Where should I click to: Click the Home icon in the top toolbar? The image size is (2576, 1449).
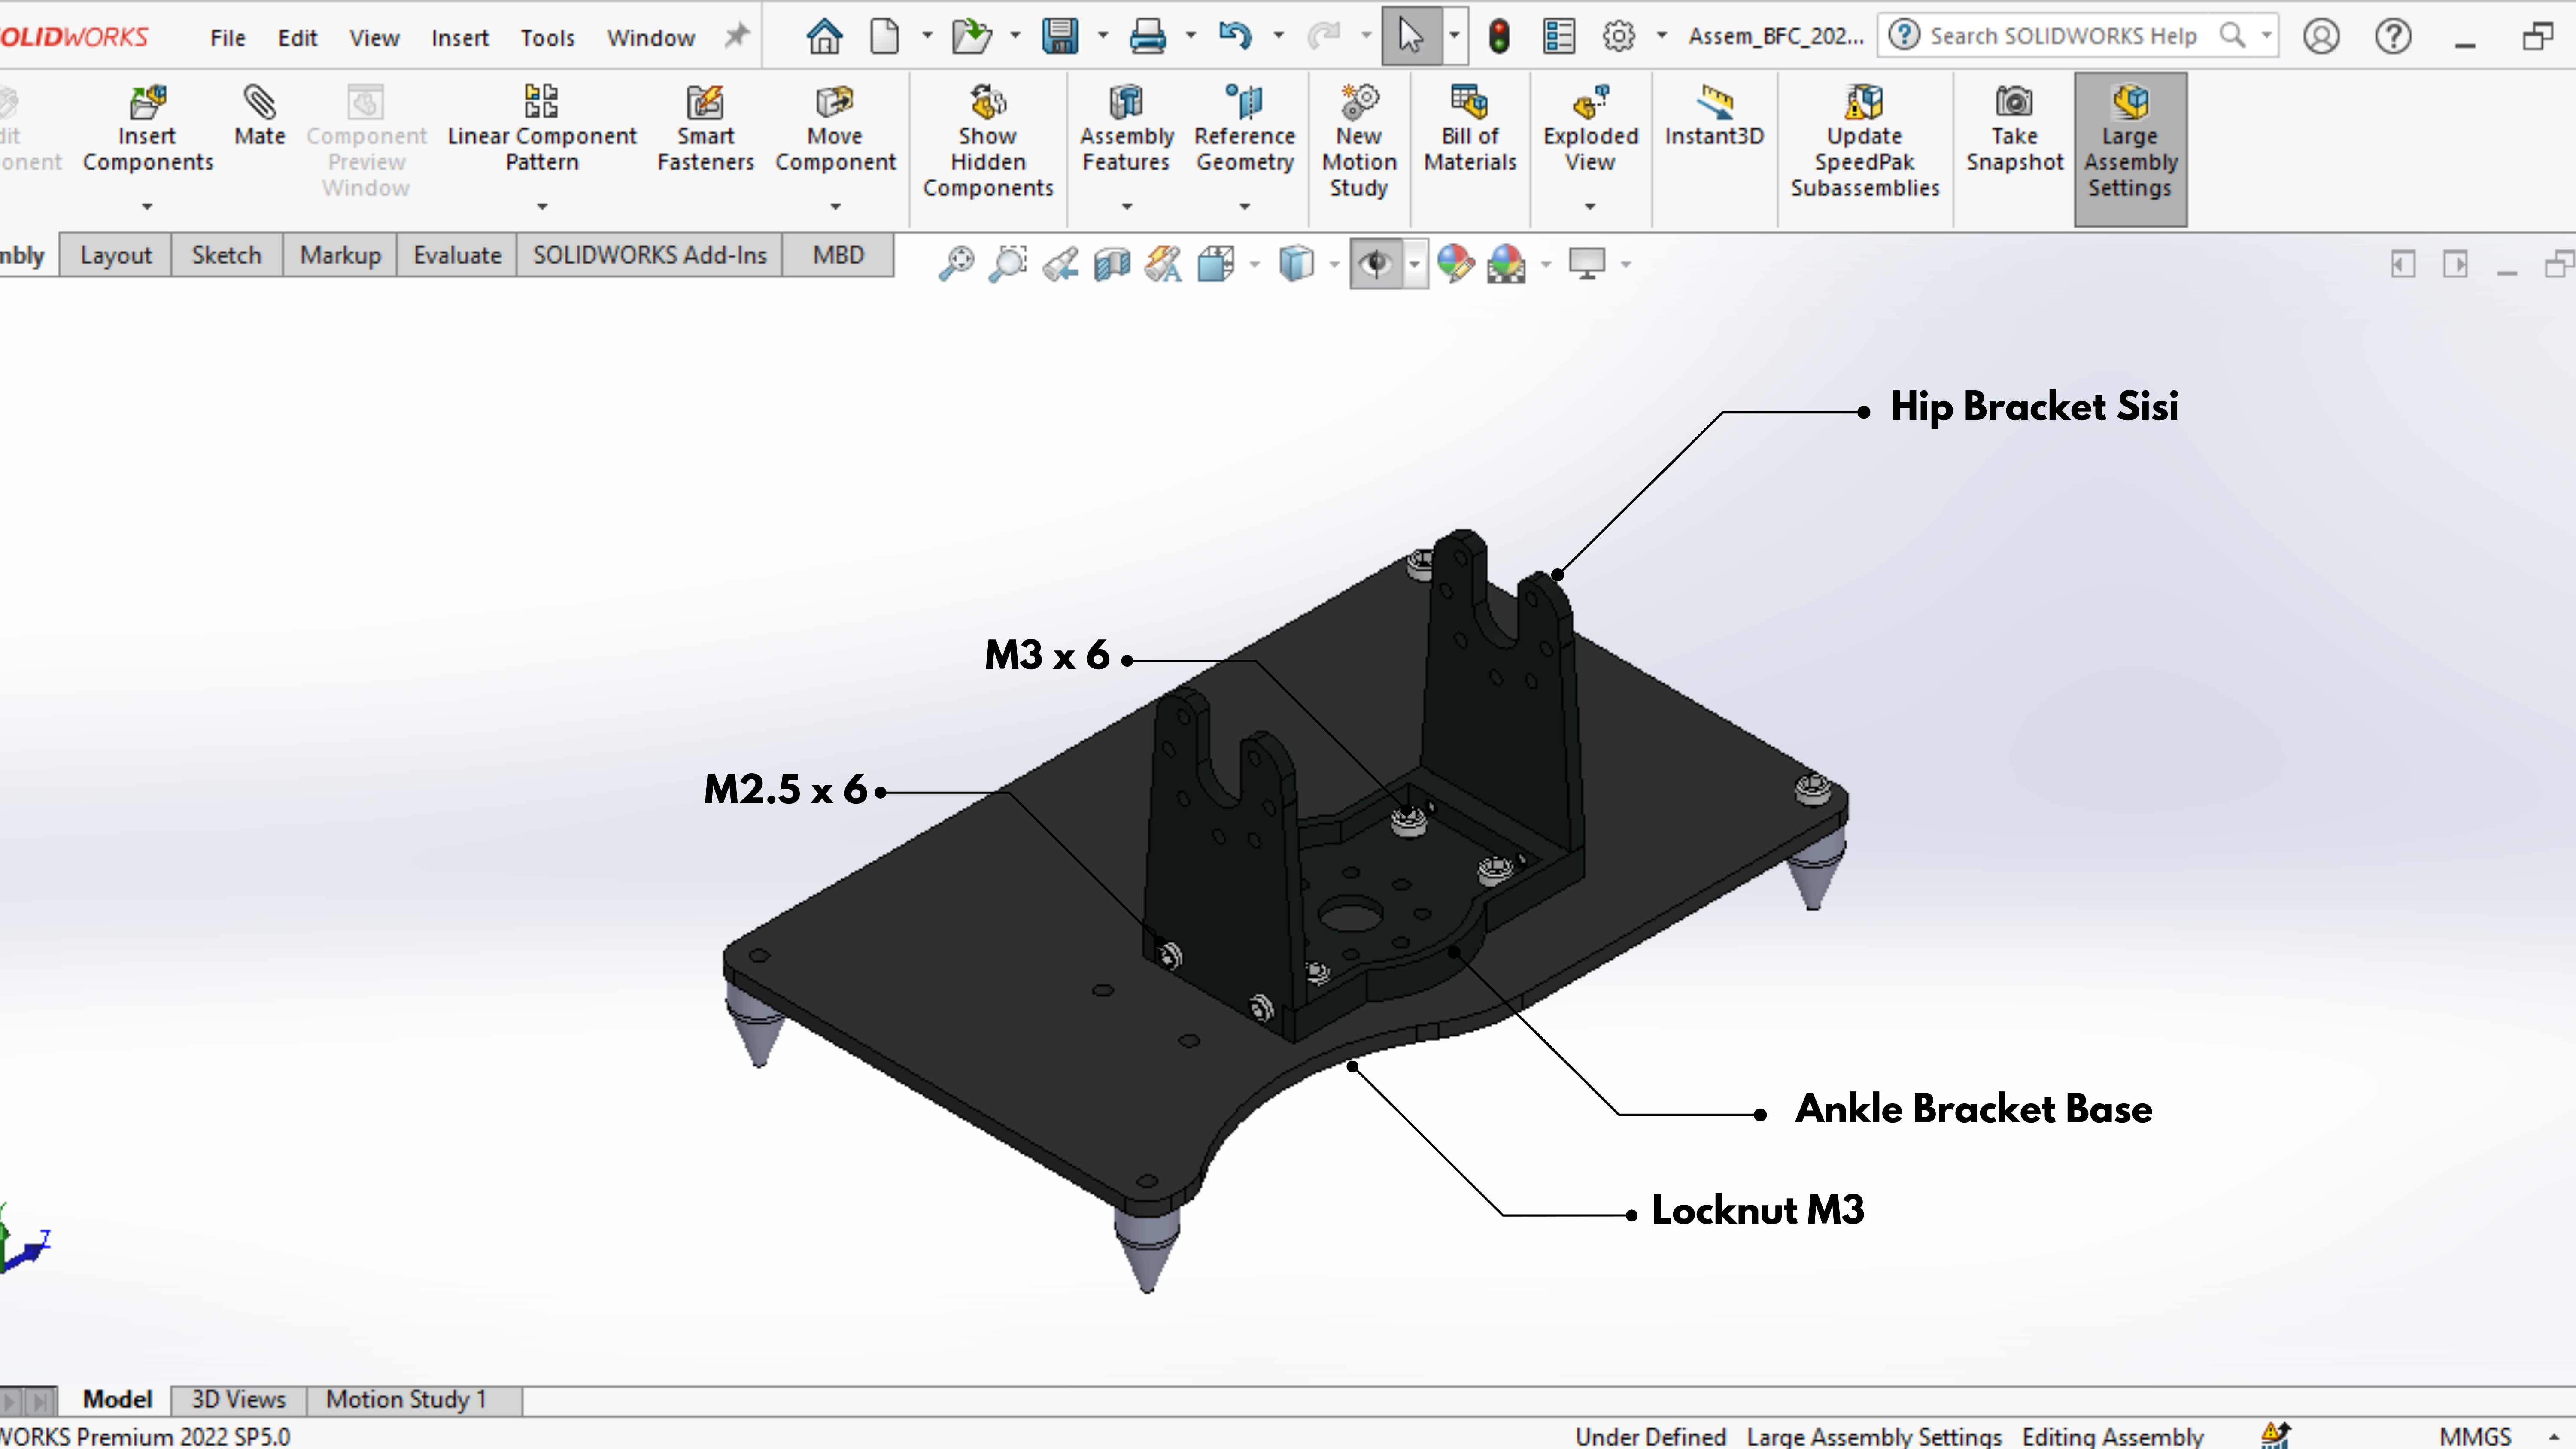824,37
